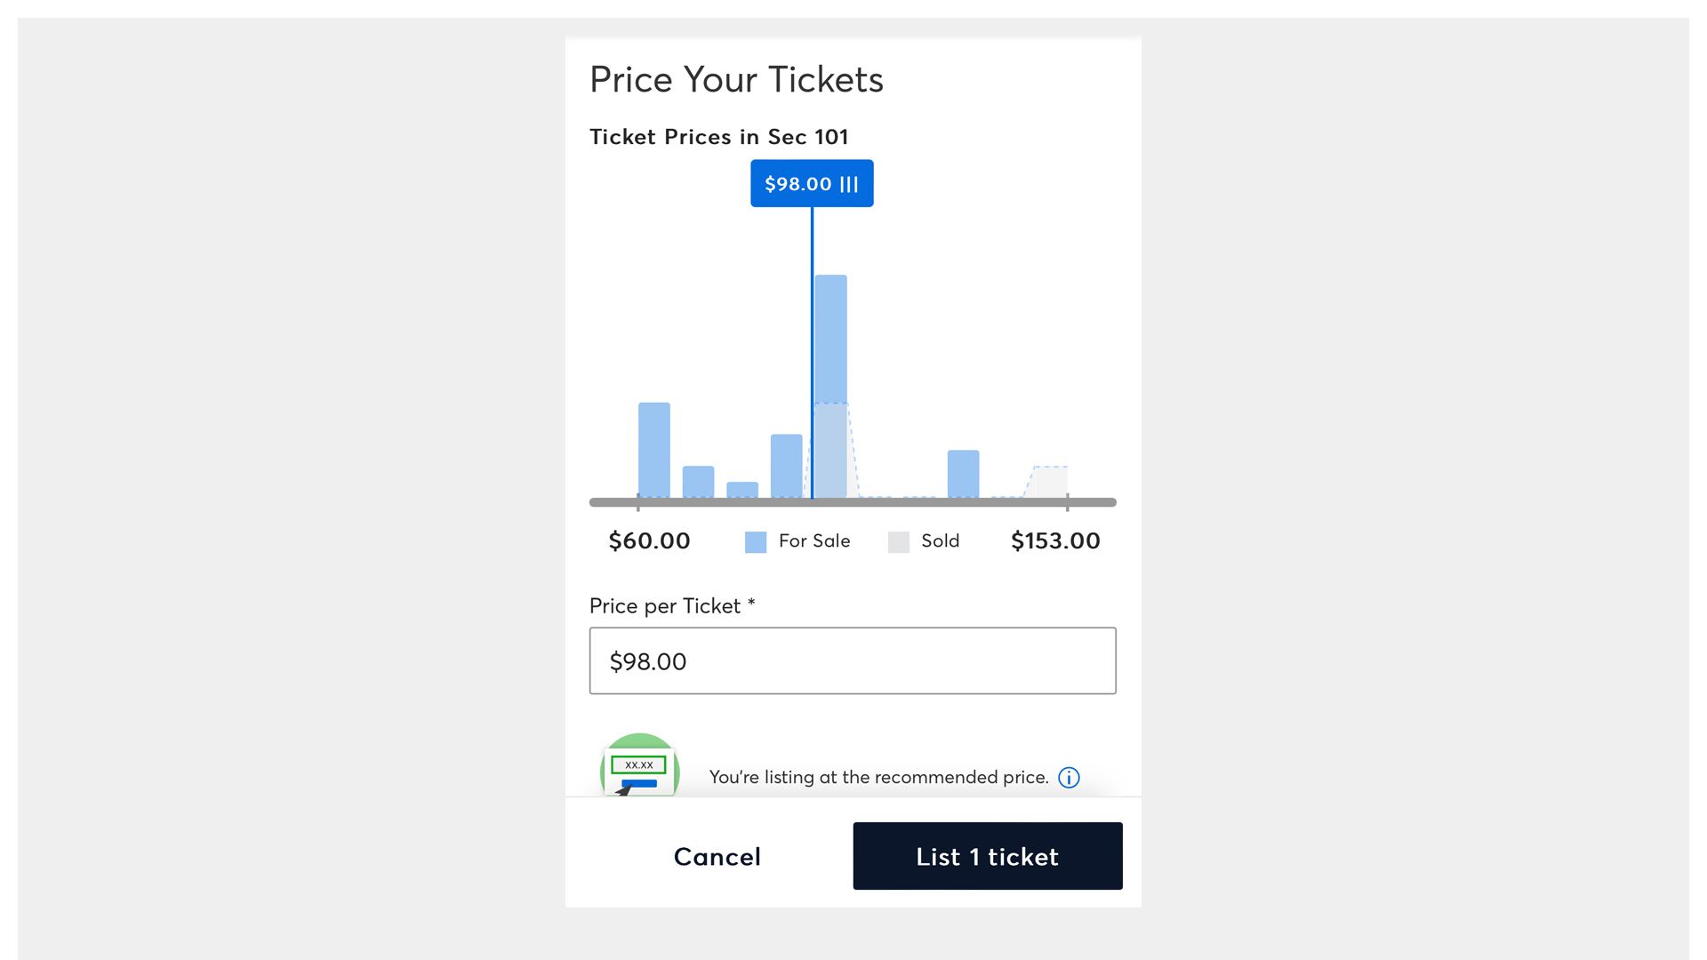Click the For Sale legend indicator

[x=755, y=540]
